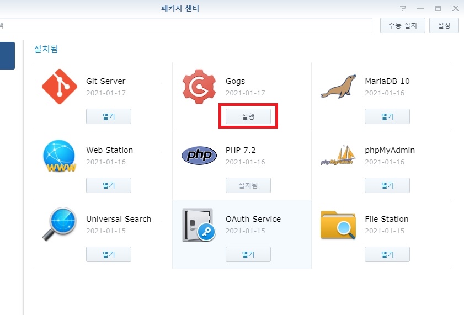Viewport: 464px width, 315px height.
Task: Click the Gogs gear icon
Action: point(199,87)
